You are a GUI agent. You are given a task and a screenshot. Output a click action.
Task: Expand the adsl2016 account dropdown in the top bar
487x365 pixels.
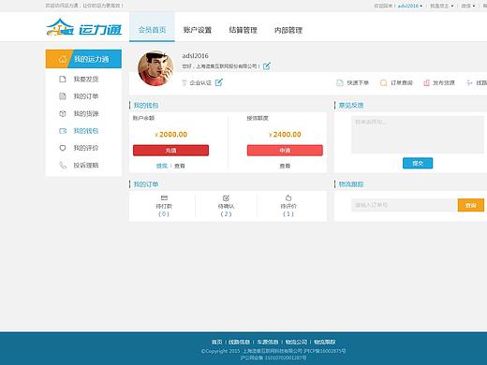click(x=410, y=6)
